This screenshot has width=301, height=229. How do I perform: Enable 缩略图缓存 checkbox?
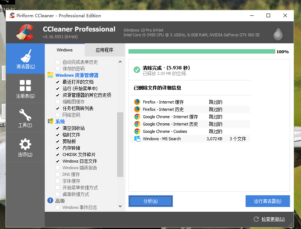pos(58,102)
